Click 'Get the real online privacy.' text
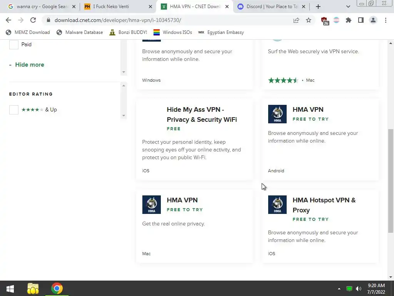Screen dimensions: 394x296 tap(174, 224)
